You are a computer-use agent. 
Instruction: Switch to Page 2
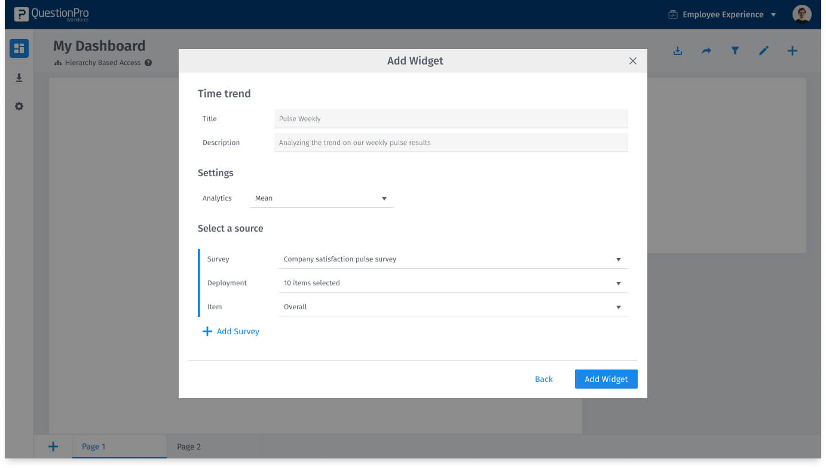click(x=189, y=446)
